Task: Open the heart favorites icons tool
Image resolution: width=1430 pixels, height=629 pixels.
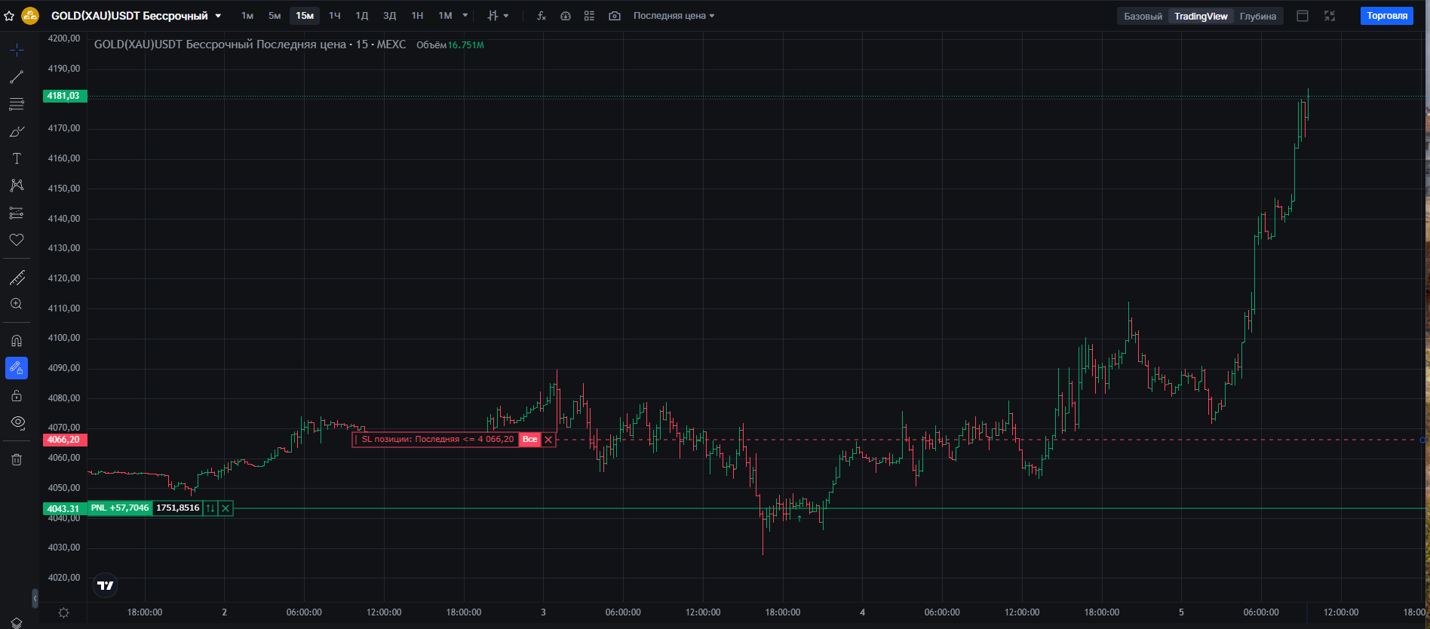Action: point(17,240)
